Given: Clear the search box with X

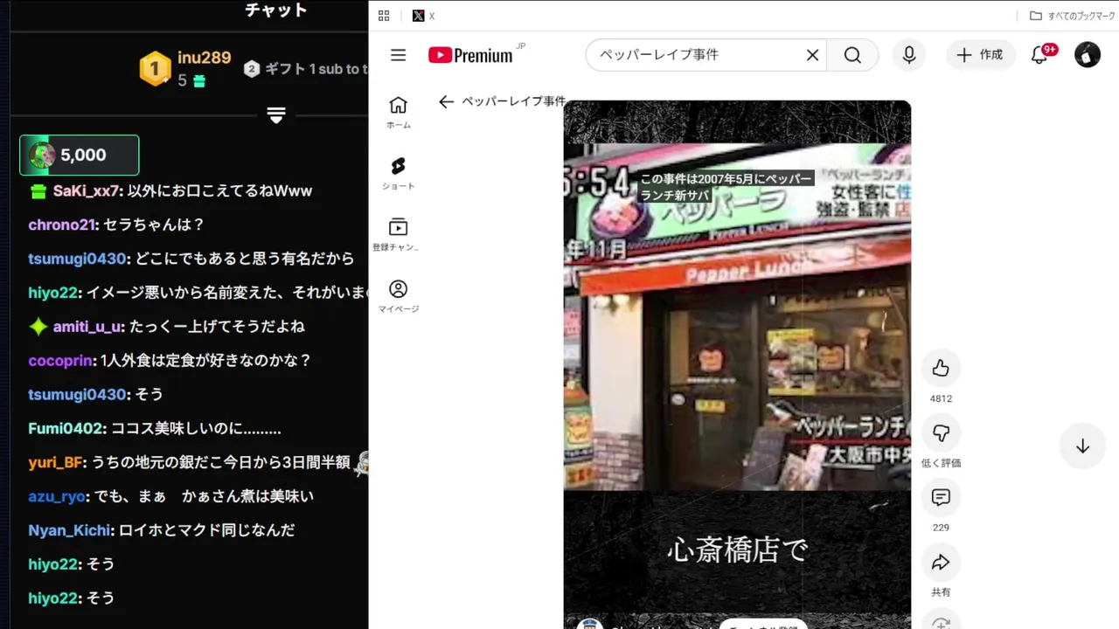Looking at the screenshot, I should pyautogui.click(x=812, y=55).
